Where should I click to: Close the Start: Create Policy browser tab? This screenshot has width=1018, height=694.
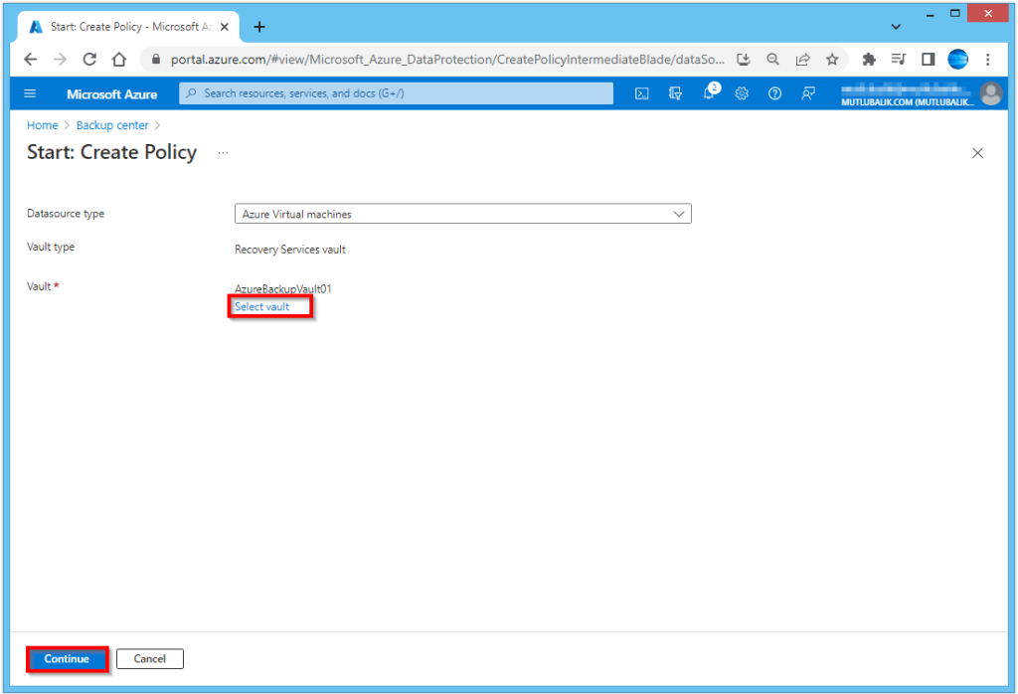pos(224,27)
